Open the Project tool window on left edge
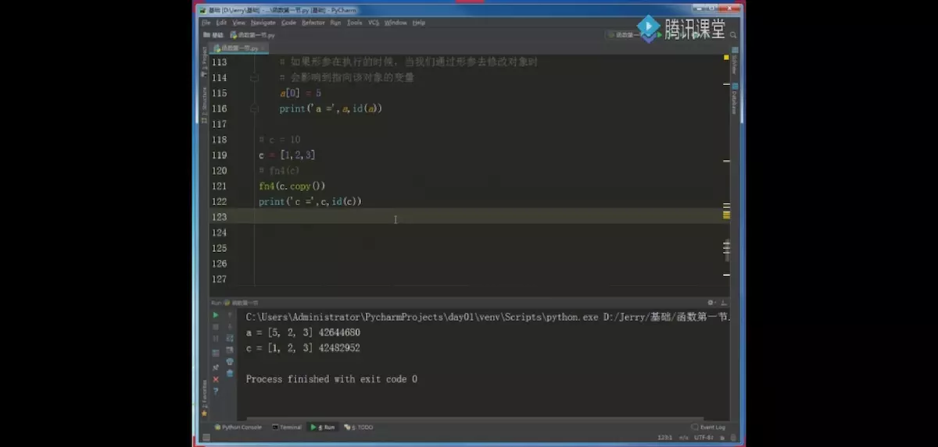 (x=205, y=61)
